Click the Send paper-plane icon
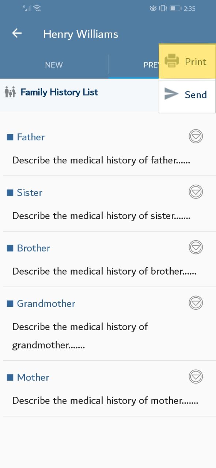 point(171,94)
